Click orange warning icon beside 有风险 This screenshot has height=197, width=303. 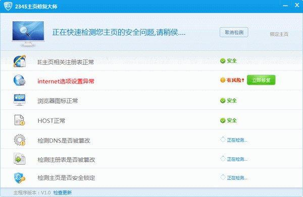(x=223, y=80)
